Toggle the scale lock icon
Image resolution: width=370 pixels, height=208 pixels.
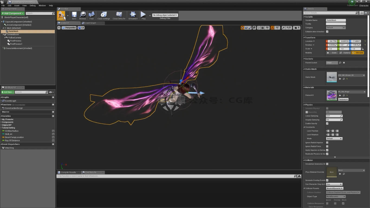(x=363, y=49)
